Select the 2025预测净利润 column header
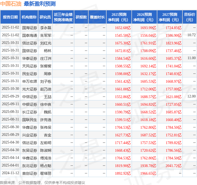 coord(119,17)
